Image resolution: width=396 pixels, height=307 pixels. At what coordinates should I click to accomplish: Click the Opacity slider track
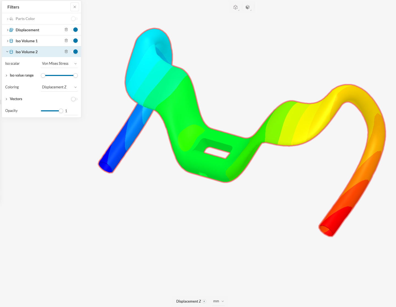51,111
